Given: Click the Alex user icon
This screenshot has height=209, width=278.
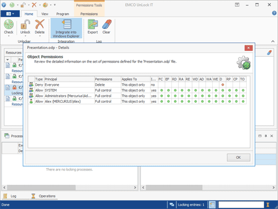Looking at the screenshot, I should 31,101.
